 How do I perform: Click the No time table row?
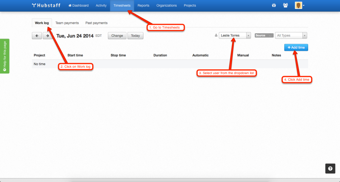[170, 64]
